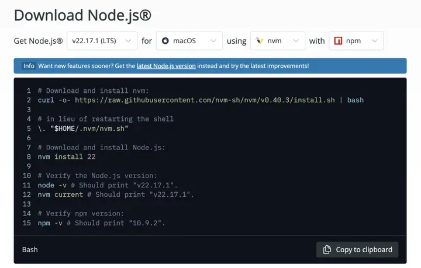Click the comment '# Verify npm version:'
The width and height of the screenshot is (421, 268).
[81, 214]
